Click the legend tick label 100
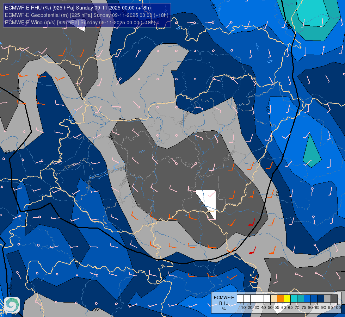Viewport: 345px width, 317px height. (x=337, y=307)
